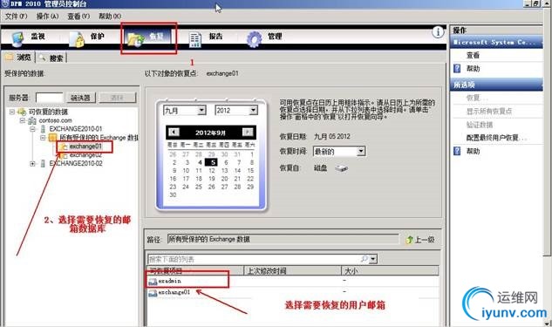
Task: Click 上一级 to go up one level
Action: 420,240
